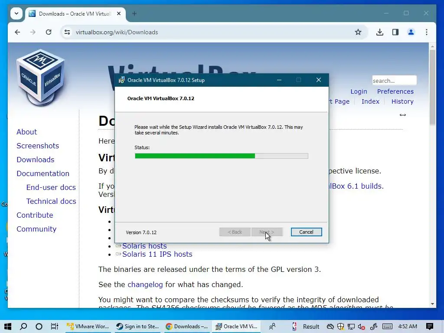Bookmark this page with the star icon
The width and height of the screenshot is (444, 333).
(x=358, y=32)
